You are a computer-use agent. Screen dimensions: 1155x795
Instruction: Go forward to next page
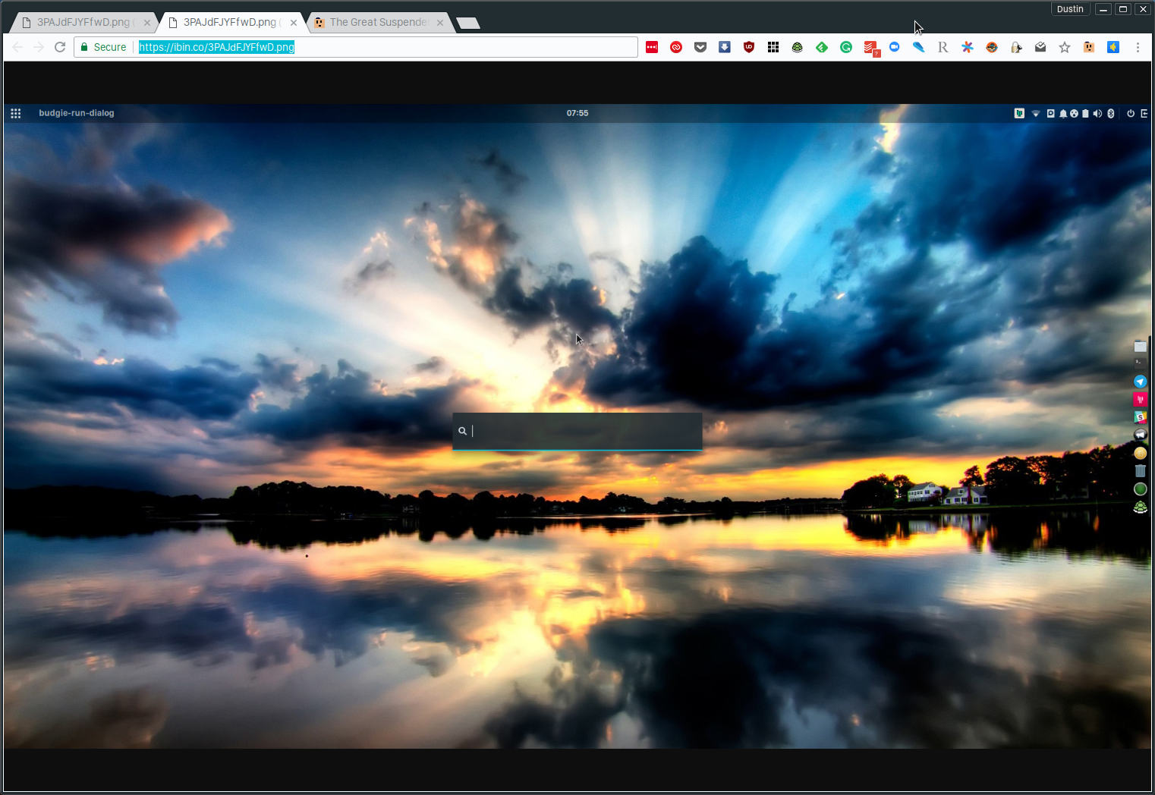click(x=39, y=47)
